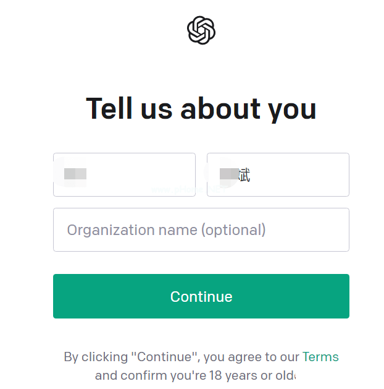Click the "Organization name (optional)" placeholder text
Screen dimensions: 384x389
[166, 230]
